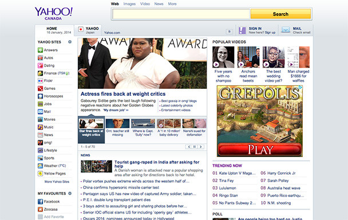Select the News search tab
Viewport: 348px width, 220px height.
[x=159, y=4]
